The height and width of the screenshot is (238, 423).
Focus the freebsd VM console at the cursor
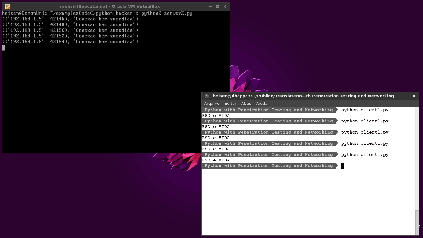(x=4, y=47)
